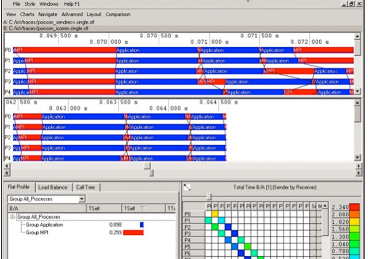This screenshot has width=368, height=259.
Task: Collapse the Group All_Processes tree node
Action: coord(13,217)
